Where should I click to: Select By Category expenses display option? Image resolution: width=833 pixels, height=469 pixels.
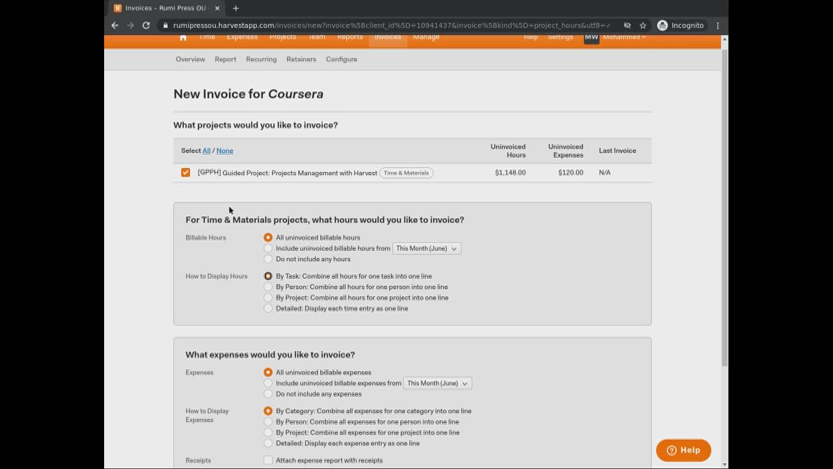(268, 411)
